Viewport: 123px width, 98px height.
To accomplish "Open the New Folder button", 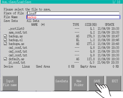I will 79,83.
